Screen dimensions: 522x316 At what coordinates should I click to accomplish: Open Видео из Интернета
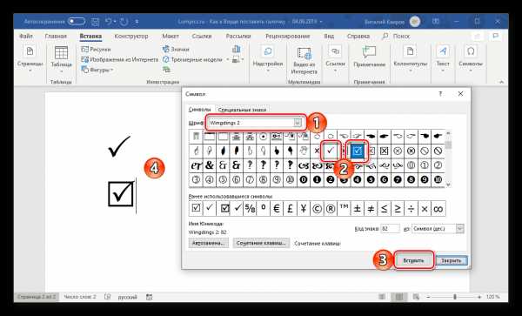click(304, 61)
